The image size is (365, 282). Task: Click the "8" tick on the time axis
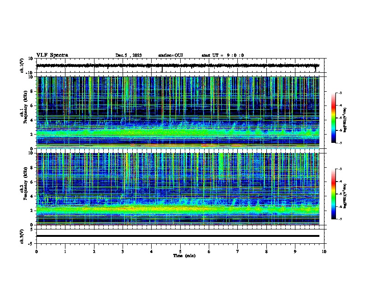click(266, 252)
